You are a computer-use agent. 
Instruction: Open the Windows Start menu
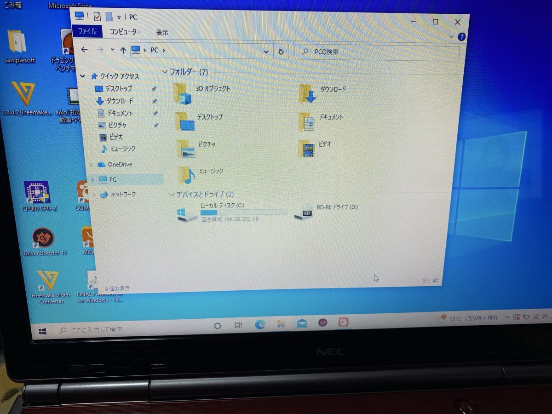click(x=43, y=331)
